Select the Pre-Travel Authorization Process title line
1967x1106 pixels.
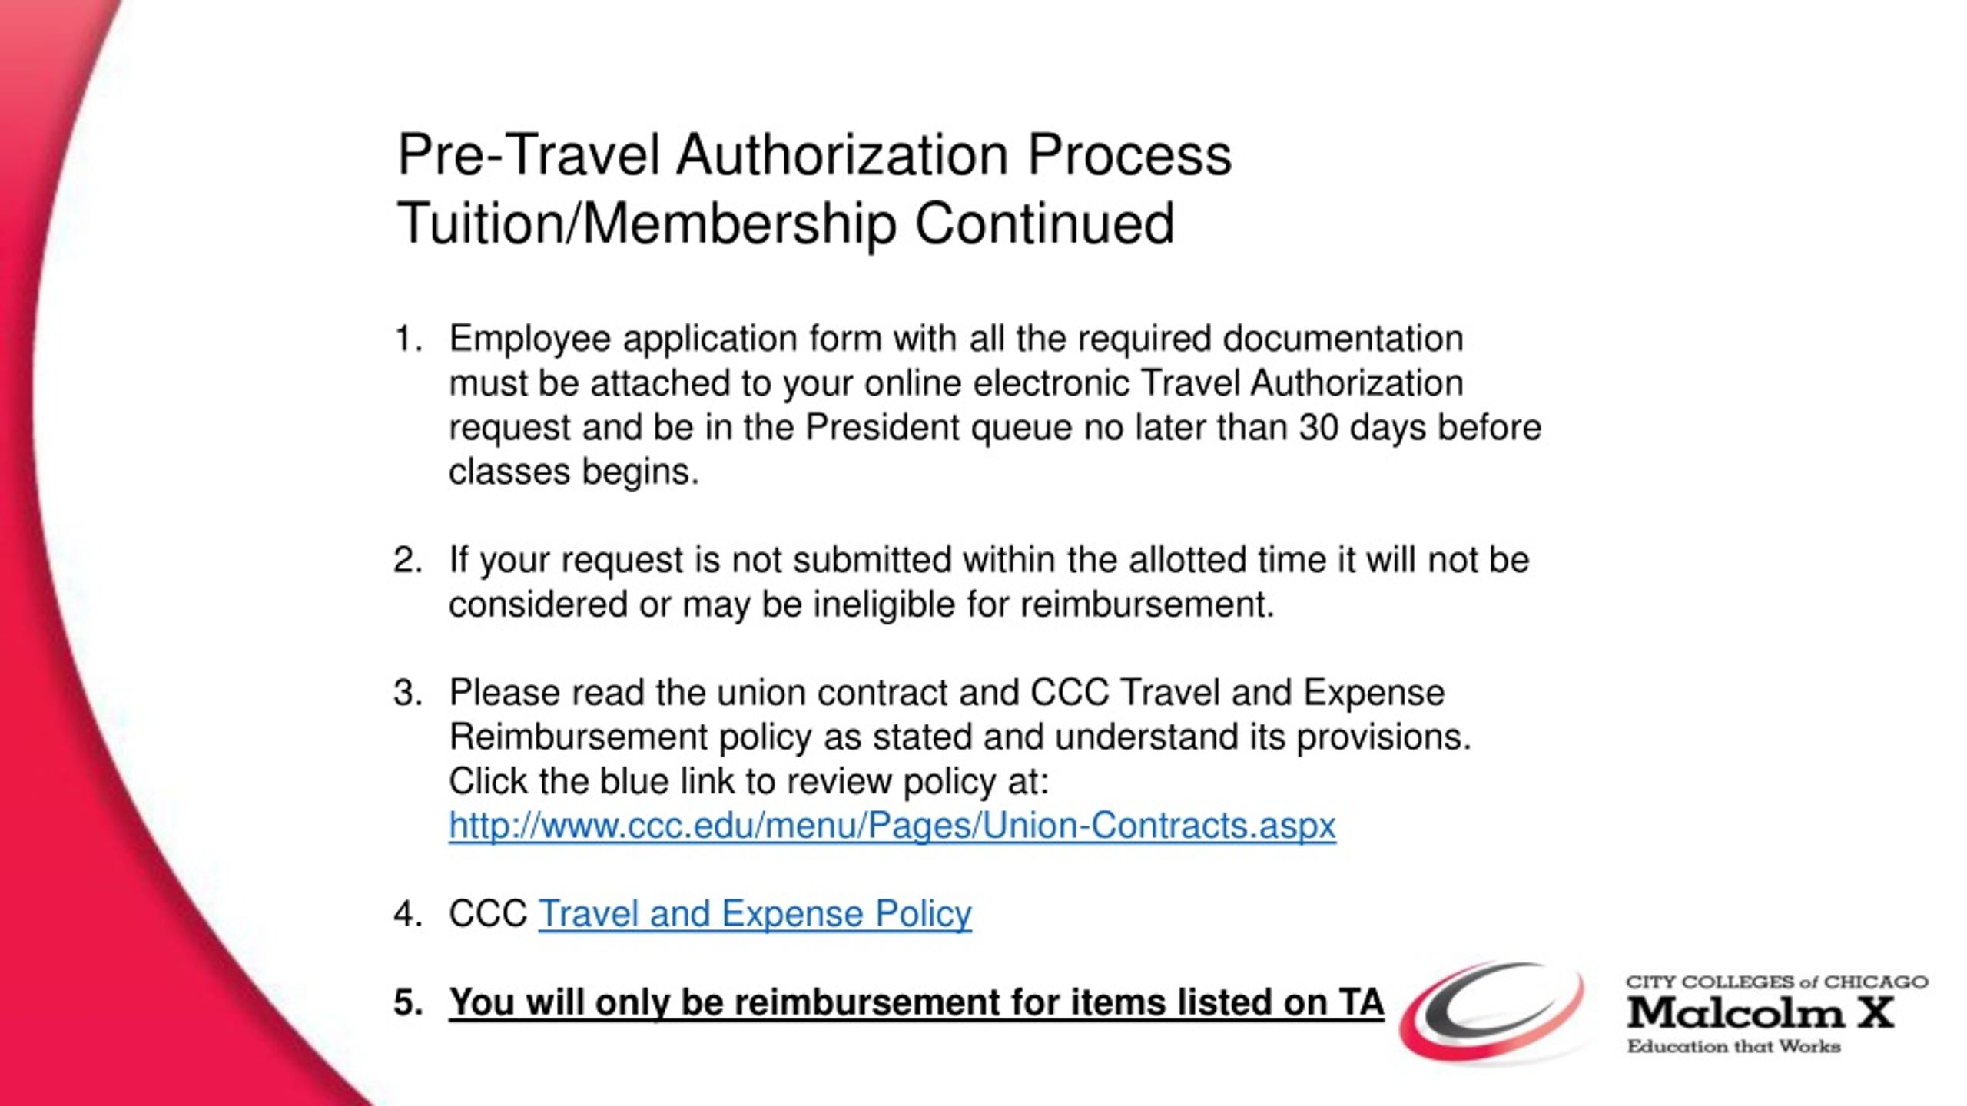814,156
